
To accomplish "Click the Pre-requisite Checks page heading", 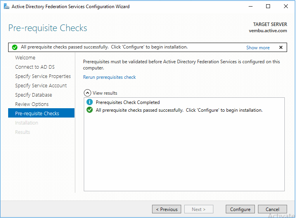I will tap(48, 28).
